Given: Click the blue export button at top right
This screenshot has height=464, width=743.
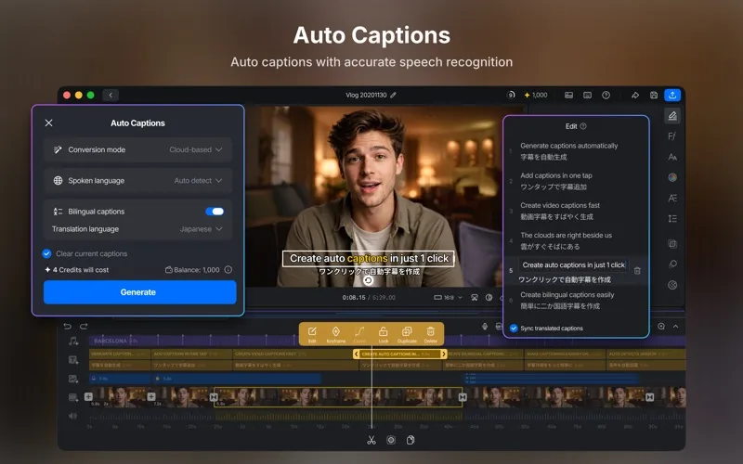Looking at the screenshot, I should tap(672, 96).
